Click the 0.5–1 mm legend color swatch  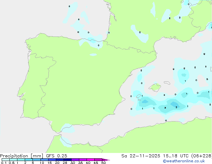pyautogui.click(x=13, y=160)
